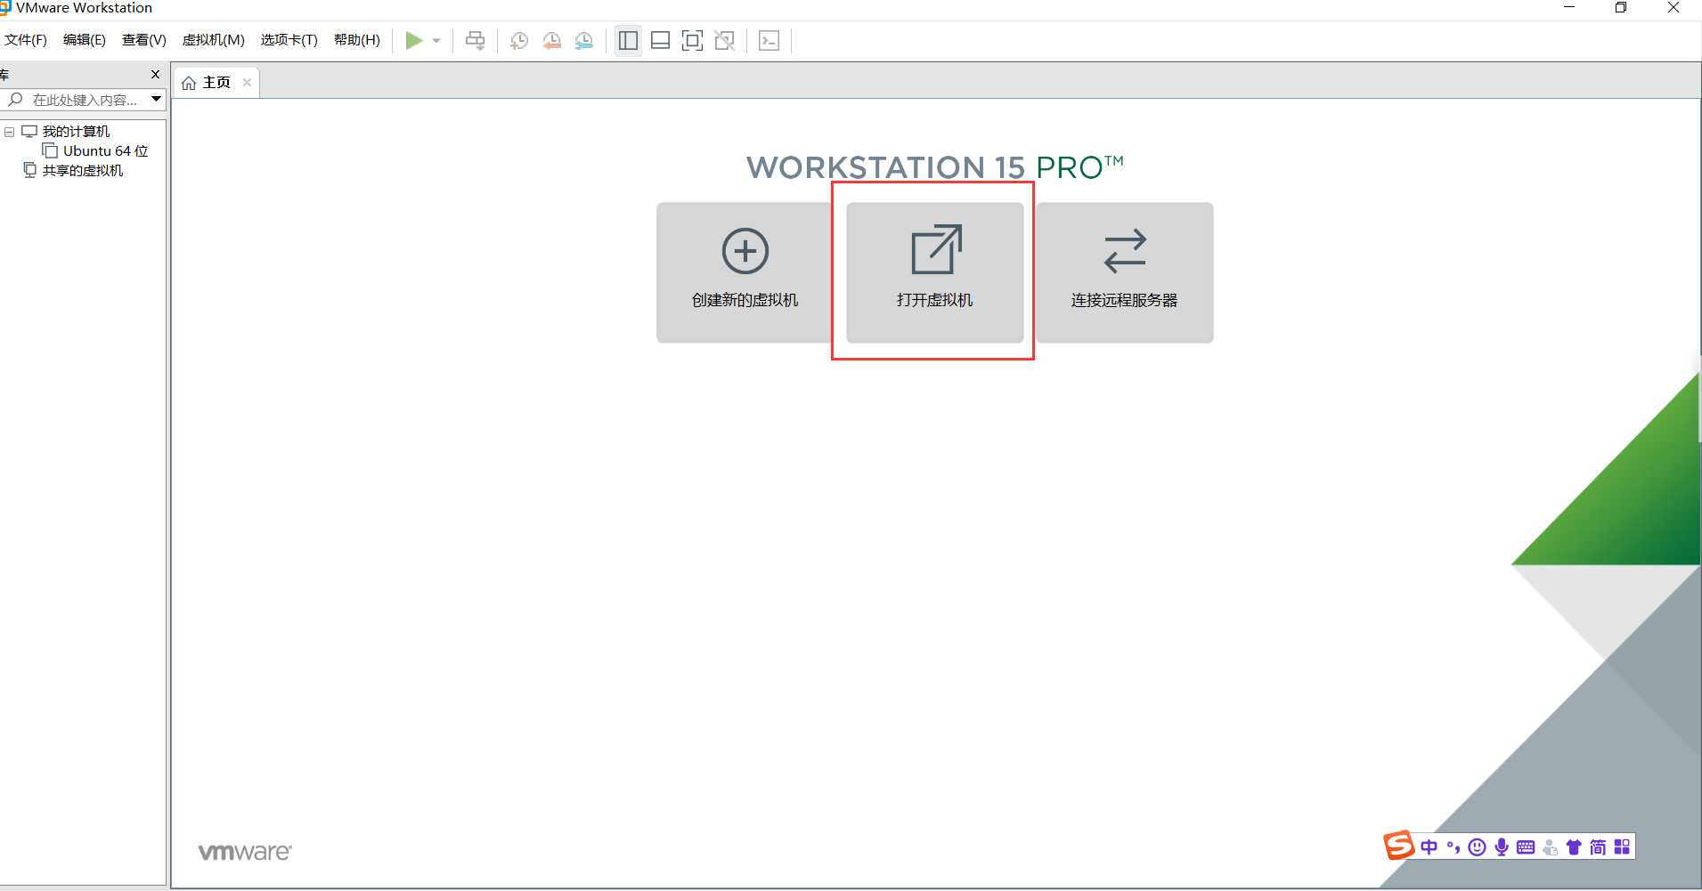Revert to snapshot using orange arrow icon
The height and width of the screenshot is (891, 1702).
552,41
